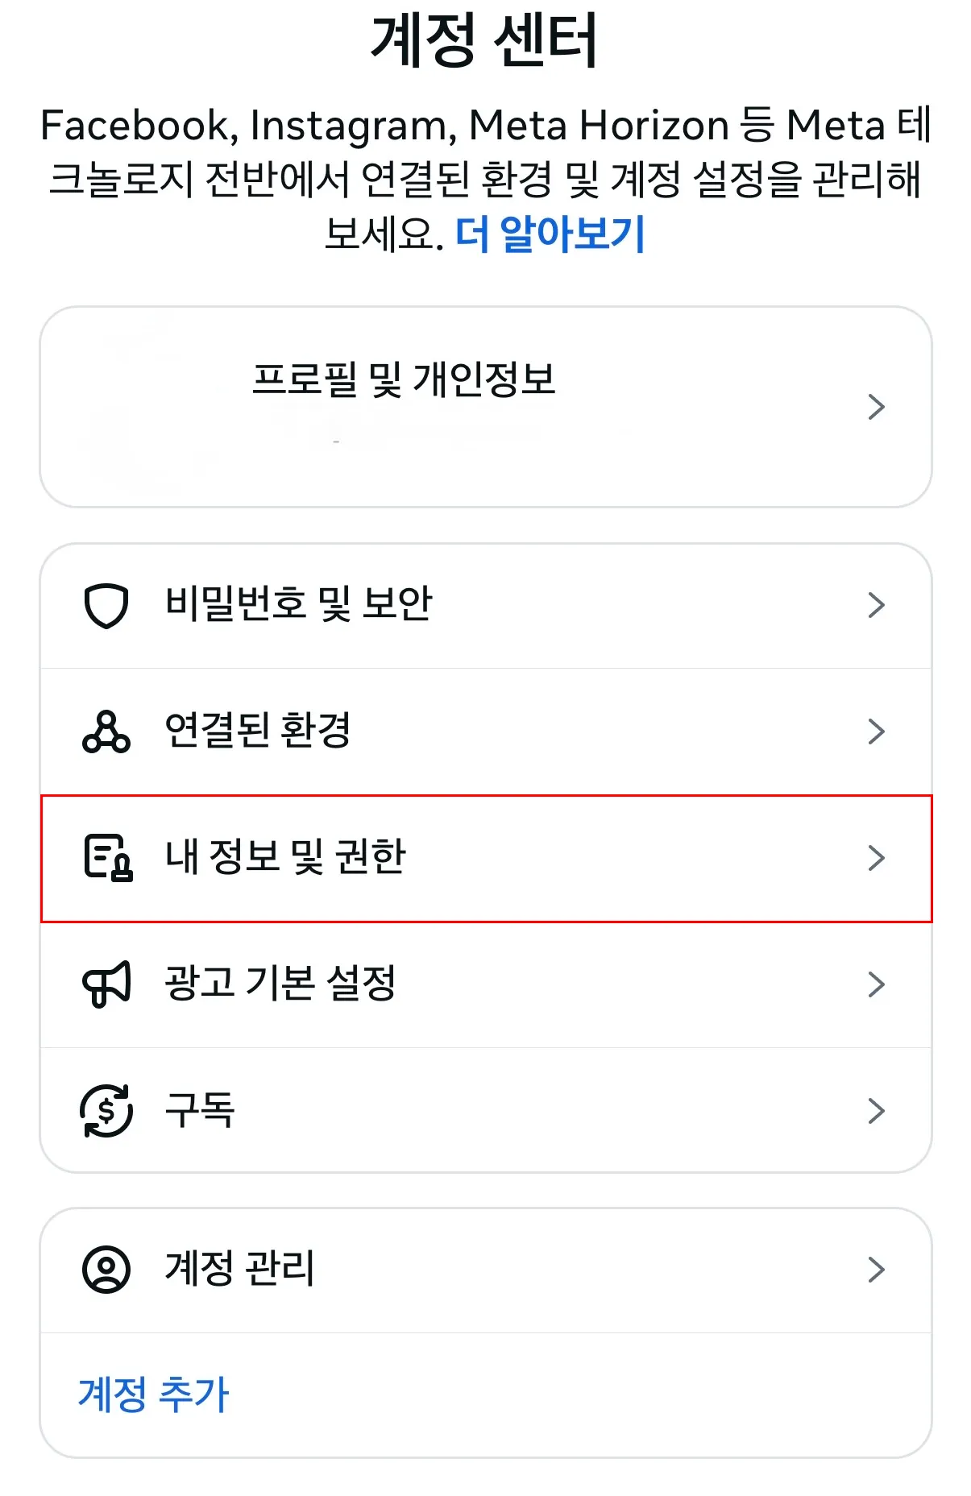
Task: Click the dollar-cycle icon next to 구독
Action: point(106,1112)
